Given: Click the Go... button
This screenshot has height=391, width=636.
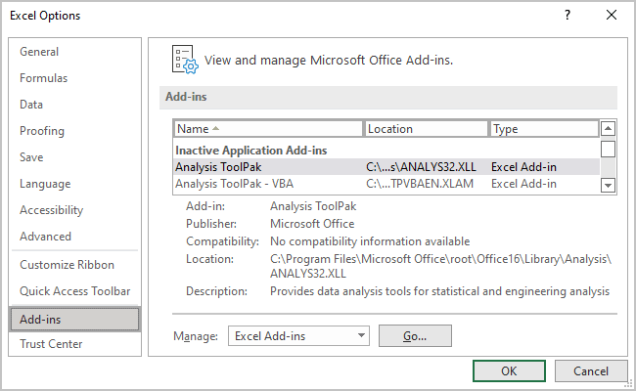Looking at the screenshot, I should [415, 336].
